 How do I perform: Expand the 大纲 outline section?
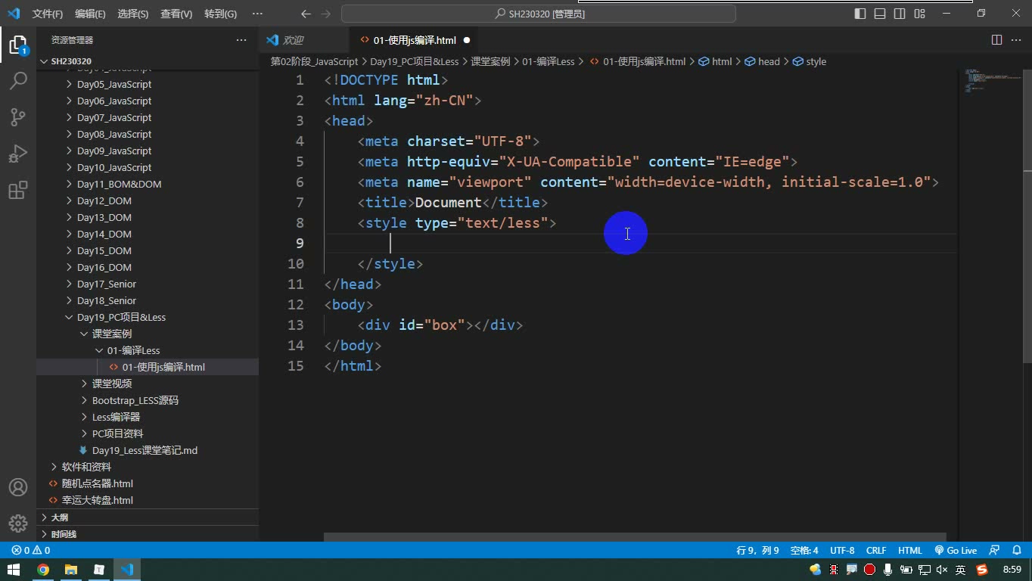pyautogui.click(x=148, y=517)
